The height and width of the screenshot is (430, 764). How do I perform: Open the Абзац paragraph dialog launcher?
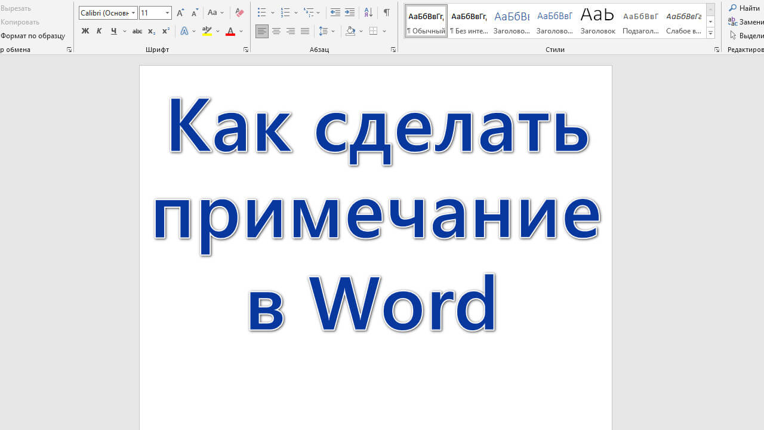coord(393,50)
